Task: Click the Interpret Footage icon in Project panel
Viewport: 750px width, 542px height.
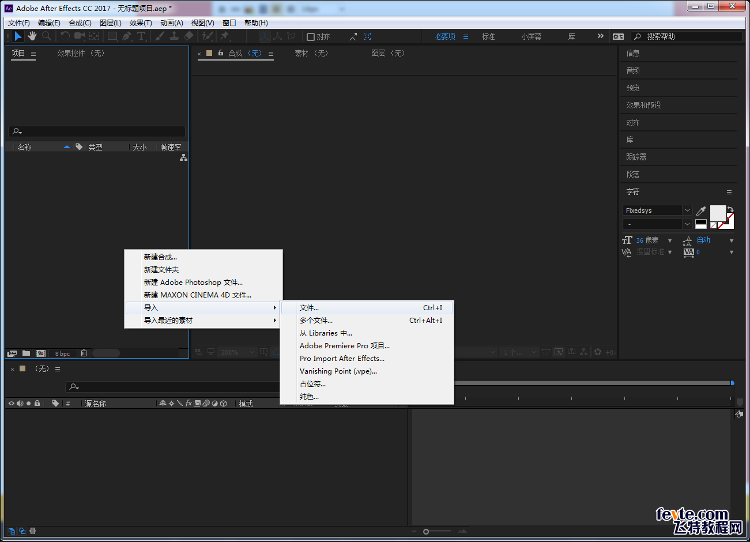Action: (12, 353)
